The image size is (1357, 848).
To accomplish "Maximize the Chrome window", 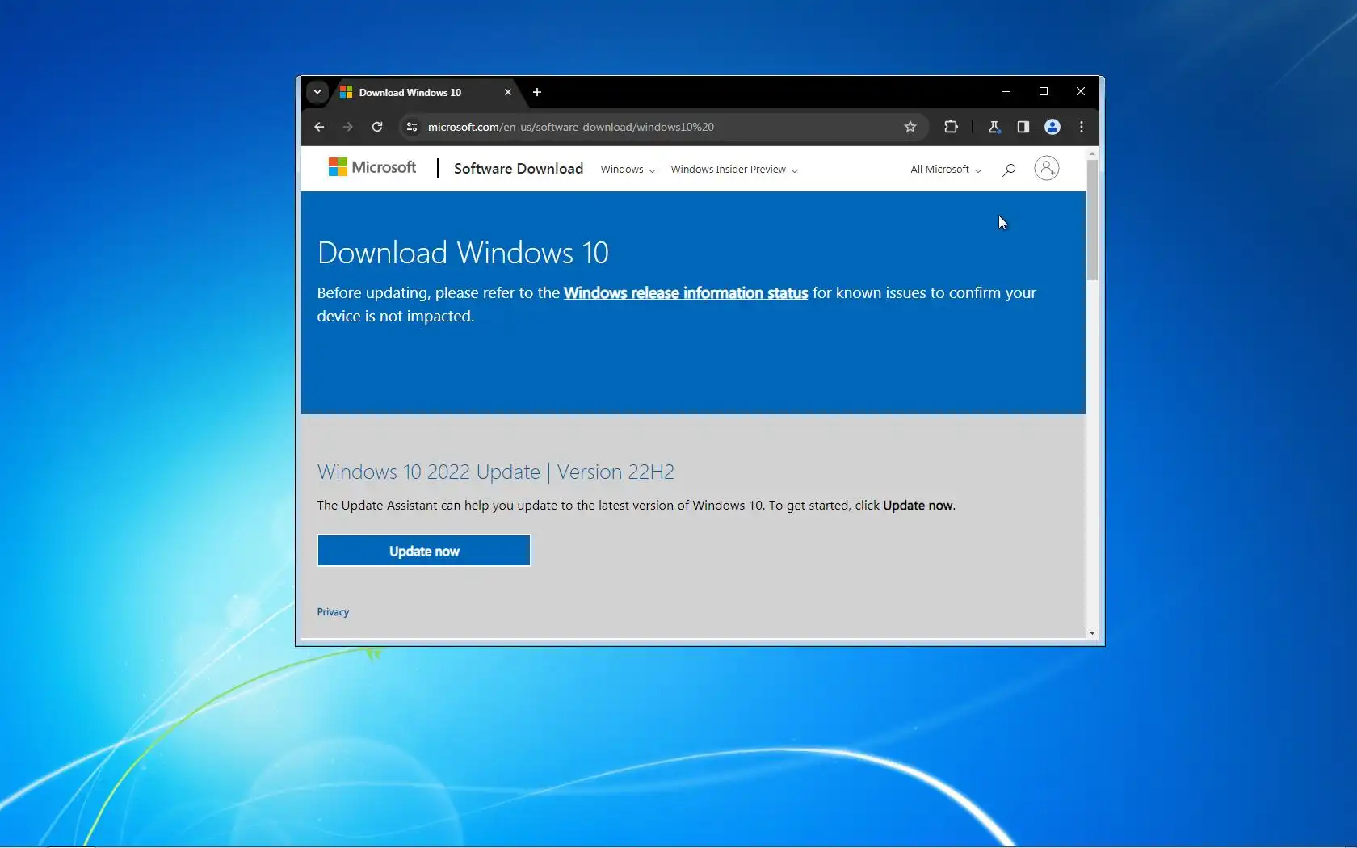I will pos(1044,92).
